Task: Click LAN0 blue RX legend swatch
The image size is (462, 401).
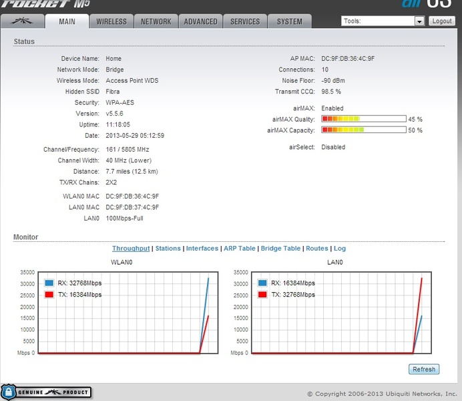Action: pos(262,283)
